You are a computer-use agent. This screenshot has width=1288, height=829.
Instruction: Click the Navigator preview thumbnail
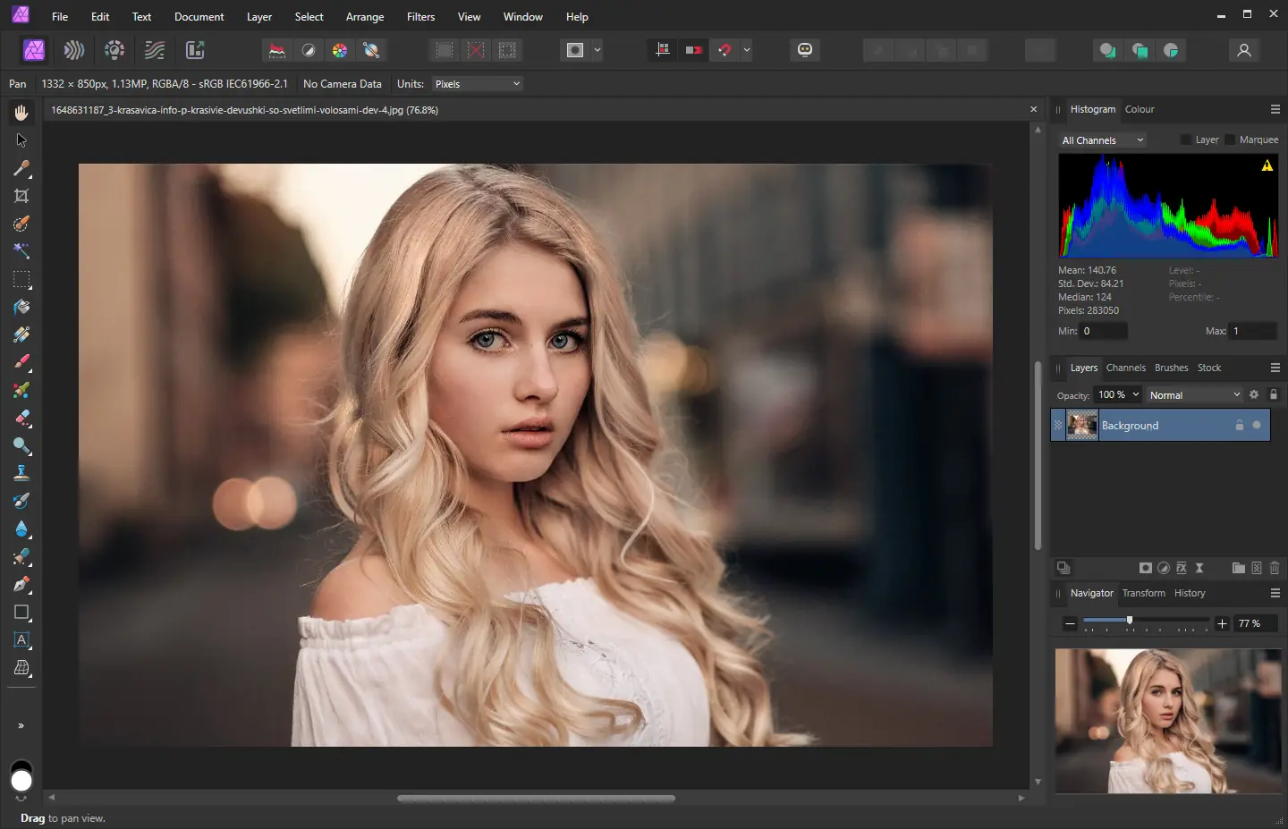[x=1167, y=721]
